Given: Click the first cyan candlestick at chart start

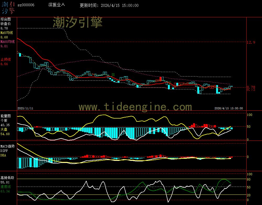Looking at the screenshot, I should coord(20,54).
